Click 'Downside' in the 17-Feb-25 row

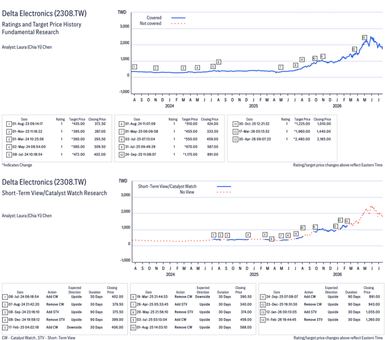coord(74,327)
